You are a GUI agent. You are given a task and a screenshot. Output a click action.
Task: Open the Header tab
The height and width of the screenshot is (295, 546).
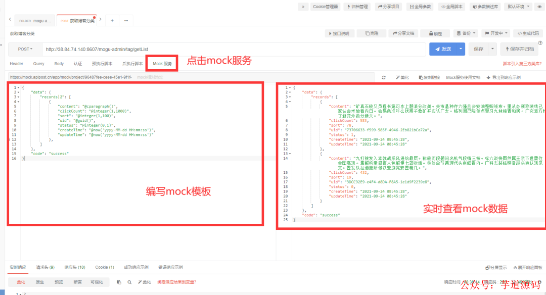click(x=16, y=64)
